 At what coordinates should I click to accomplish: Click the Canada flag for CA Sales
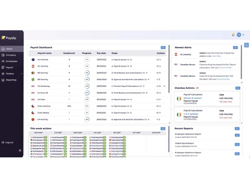click(x=33, y=99)
